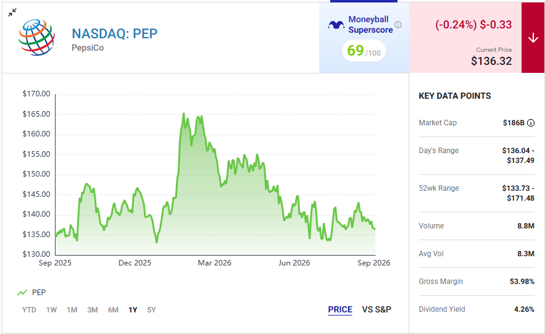This screenshot has height=334, width=545.
Task: Switch to the VS S&P tab
Action: point(377,309)
